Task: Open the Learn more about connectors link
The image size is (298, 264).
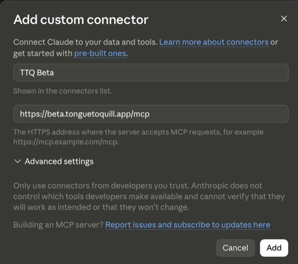Action: (x=214, y=42)
